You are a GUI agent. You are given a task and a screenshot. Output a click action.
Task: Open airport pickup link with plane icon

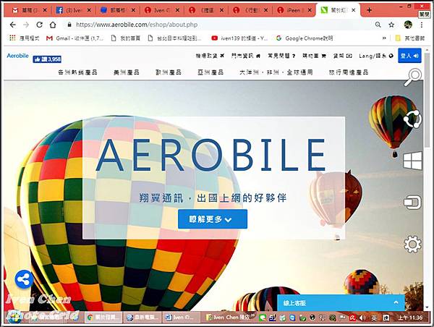click(210, 56)
